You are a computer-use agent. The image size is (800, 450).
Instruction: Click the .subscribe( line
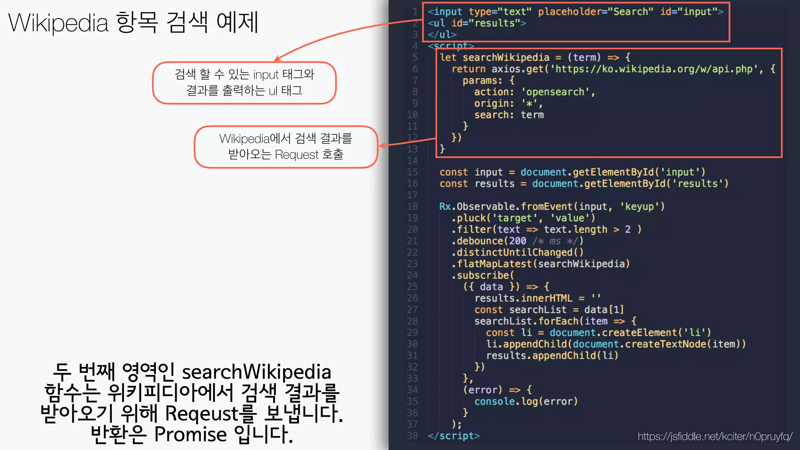click(483, 275)
